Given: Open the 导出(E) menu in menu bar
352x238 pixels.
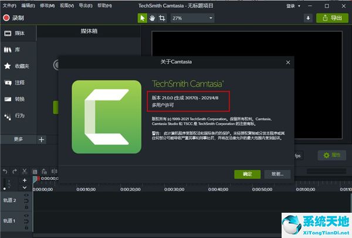Looking at the screenshot, I should point(86,5).
